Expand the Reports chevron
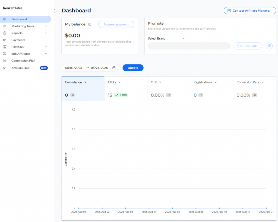Screen dimensions: 278x222 46,33
